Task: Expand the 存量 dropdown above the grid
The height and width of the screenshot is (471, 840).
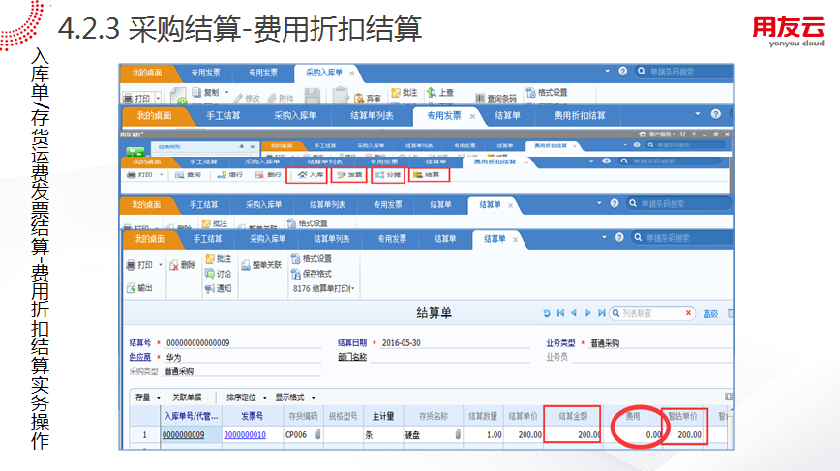Action: point(146,397)
